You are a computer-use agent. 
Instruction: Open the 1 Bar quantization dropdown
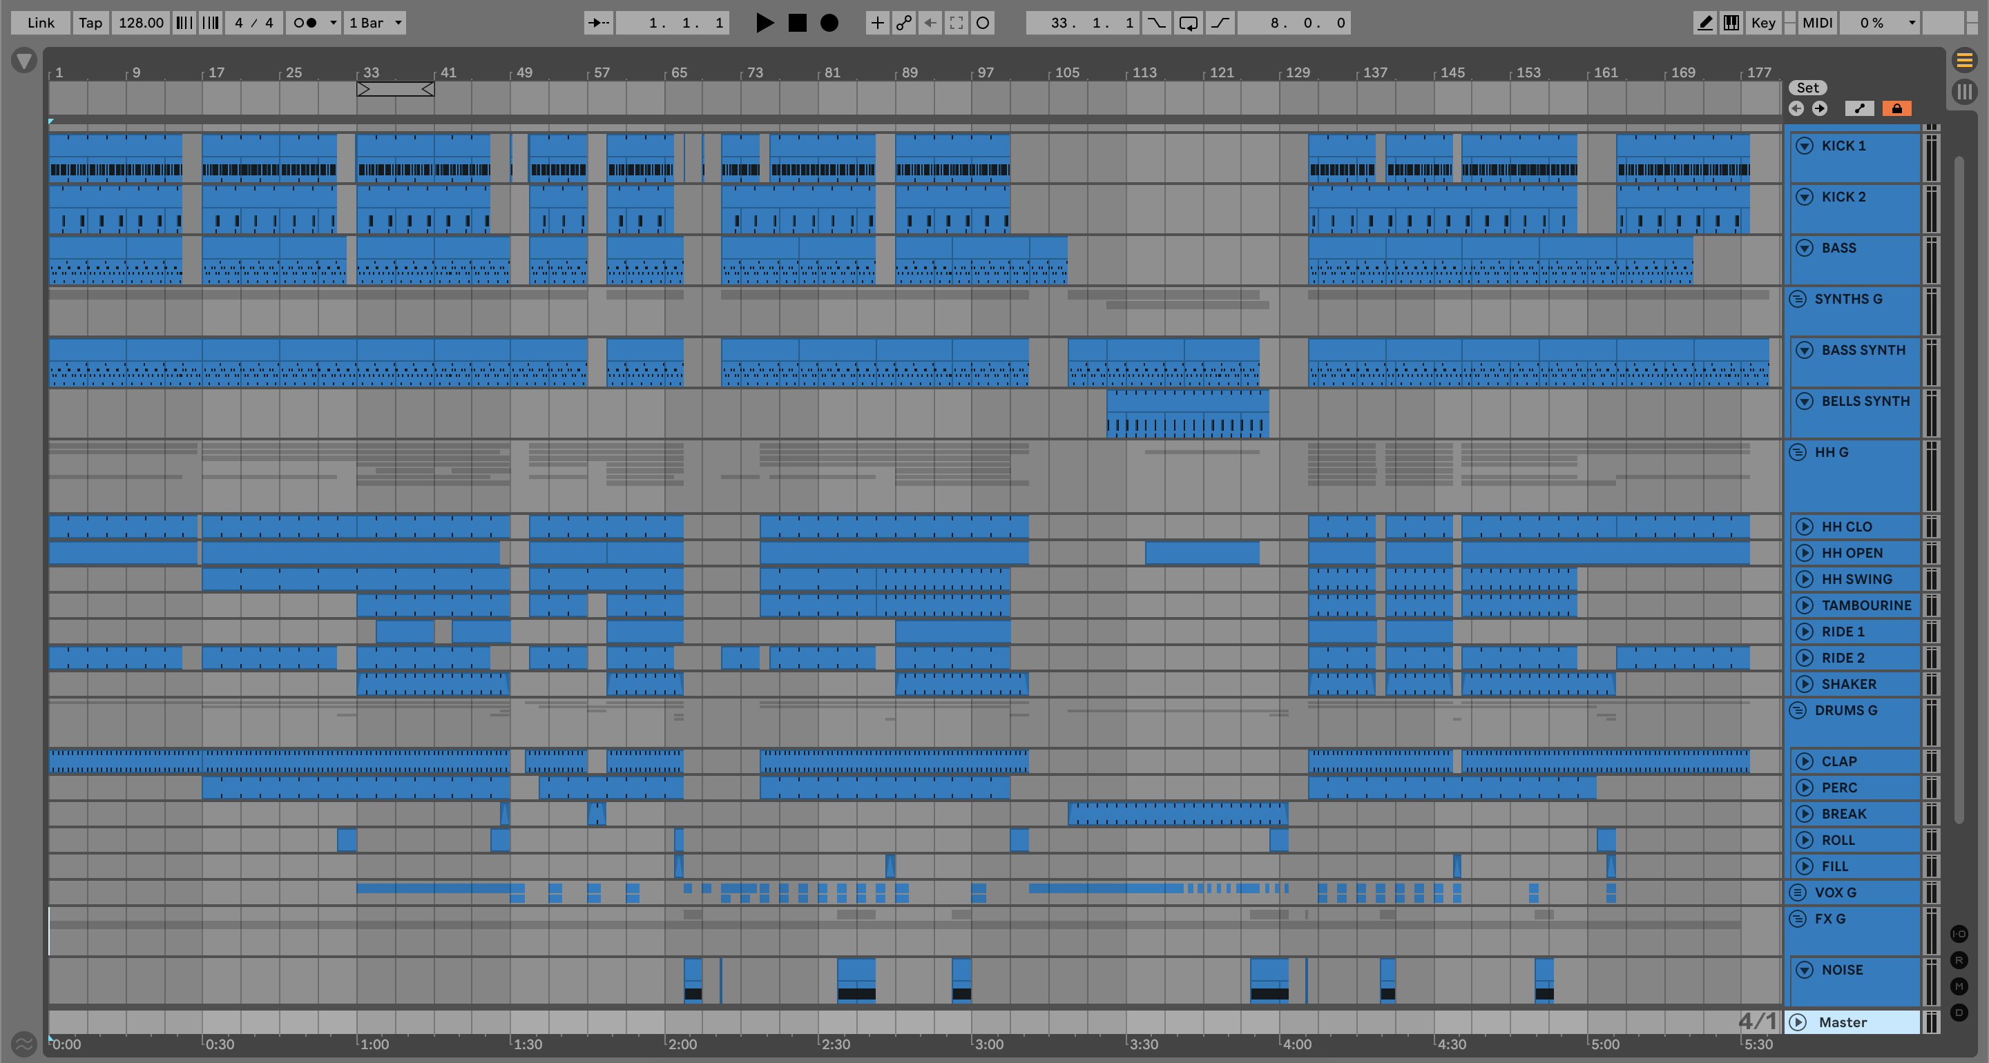[x=375, y=22]
